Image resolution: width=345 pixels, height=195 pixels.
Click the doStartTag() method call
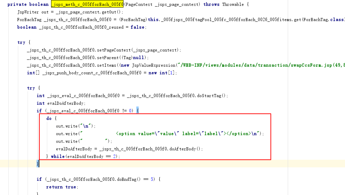click(211, 96)
